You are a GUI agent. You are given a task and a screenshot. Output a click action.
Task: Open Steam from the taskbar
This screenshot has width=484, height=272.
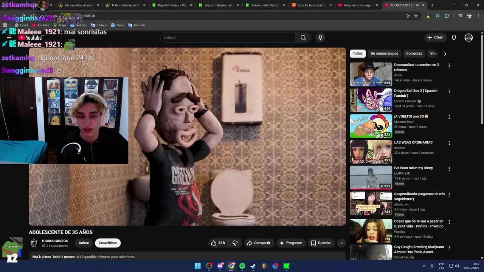253,266
